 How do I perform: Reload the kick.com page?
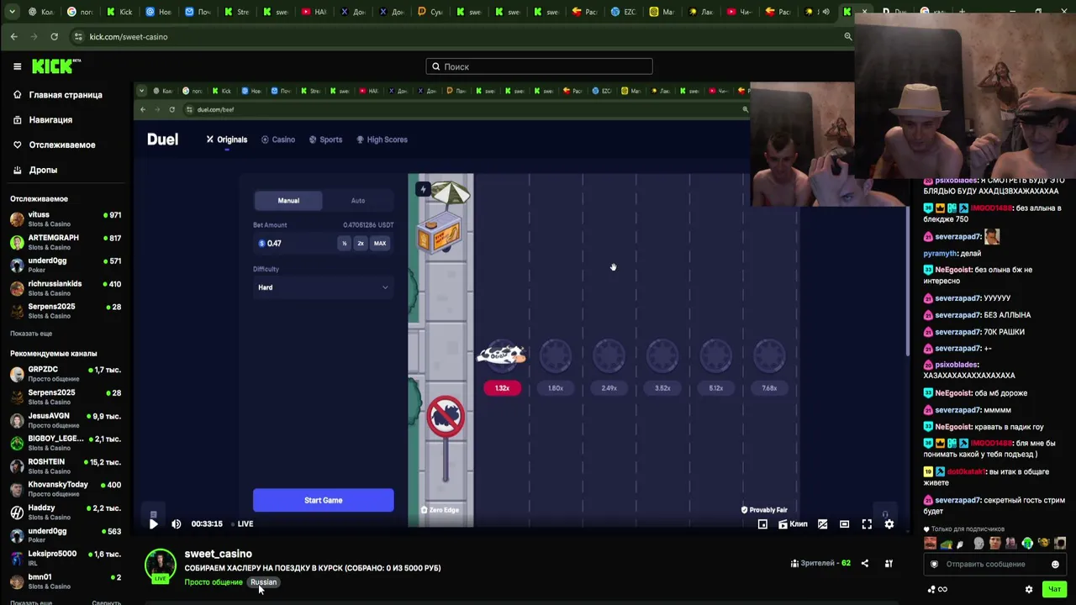[54, 37]
